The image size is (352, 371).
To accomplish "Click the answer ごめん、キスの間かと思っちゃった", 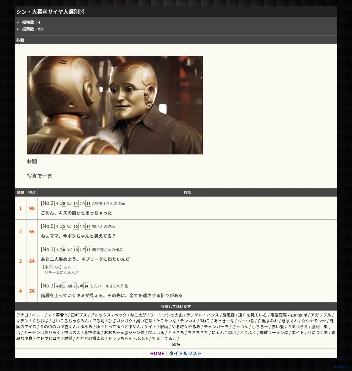I will pyautogui.click(x=76, y=213).
